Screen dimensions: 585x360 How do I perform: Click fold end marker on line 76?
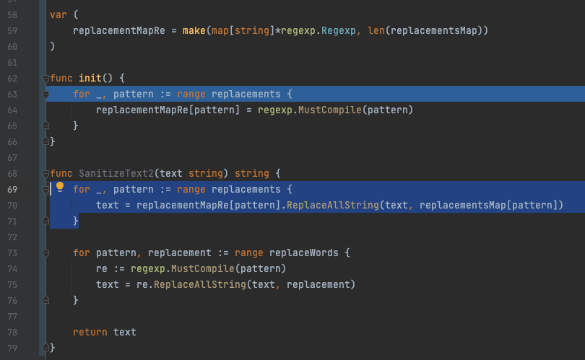(46, 300)
